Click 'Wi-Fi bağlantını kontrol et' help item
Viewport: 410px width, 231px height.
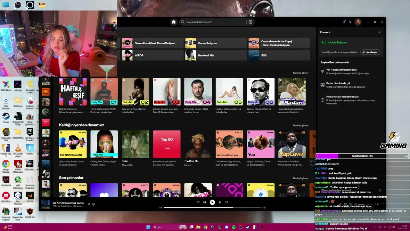coord(351,71)
